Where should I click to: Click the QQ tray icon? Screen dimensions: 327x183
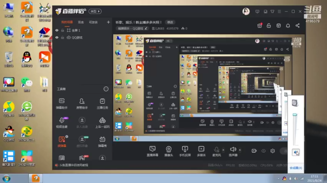click(284, 179)
